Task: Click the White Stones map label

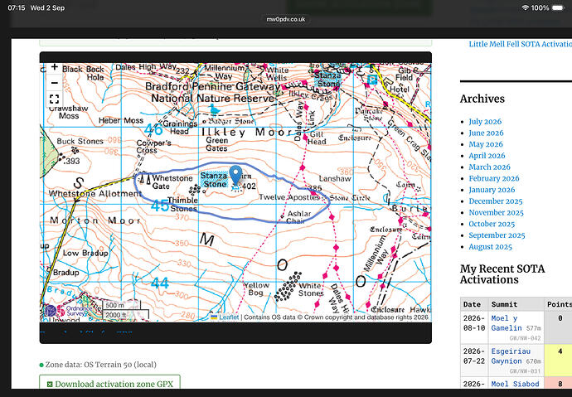Action: tap(311, 289)
